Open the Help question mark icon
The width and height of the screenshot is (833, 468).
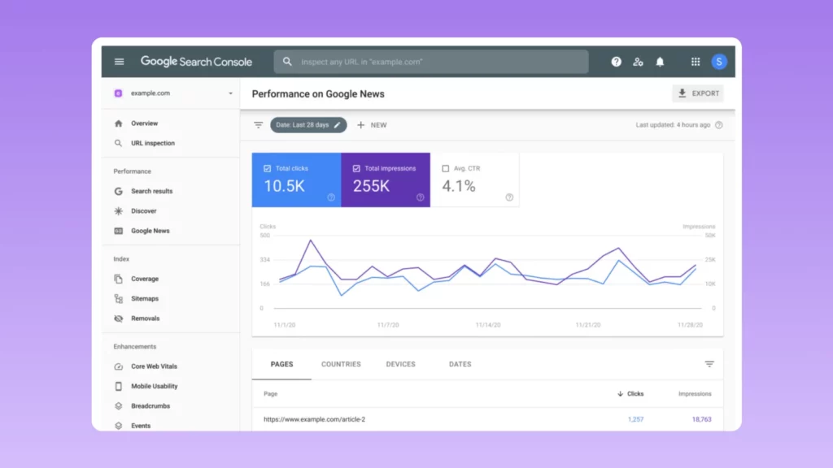click(x=616, y=62)
